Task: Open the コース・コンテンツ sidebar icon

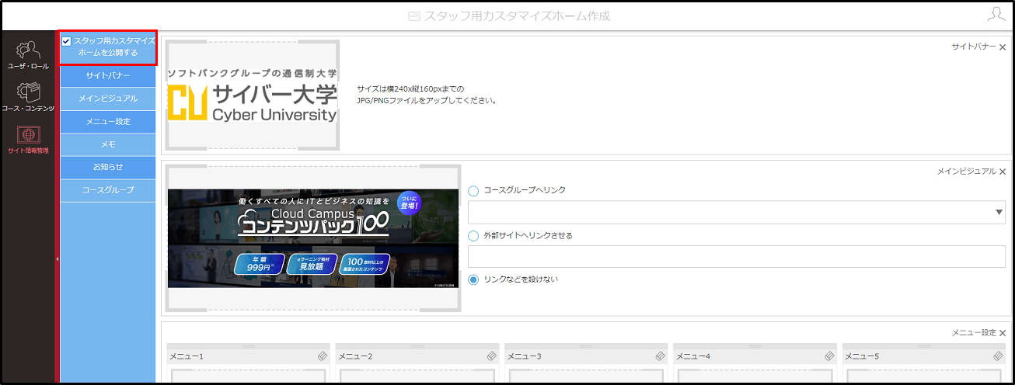Action: [28, 97]
